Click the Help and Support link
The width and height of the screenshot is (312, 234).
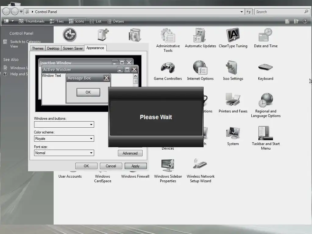[x=19, y=74]
